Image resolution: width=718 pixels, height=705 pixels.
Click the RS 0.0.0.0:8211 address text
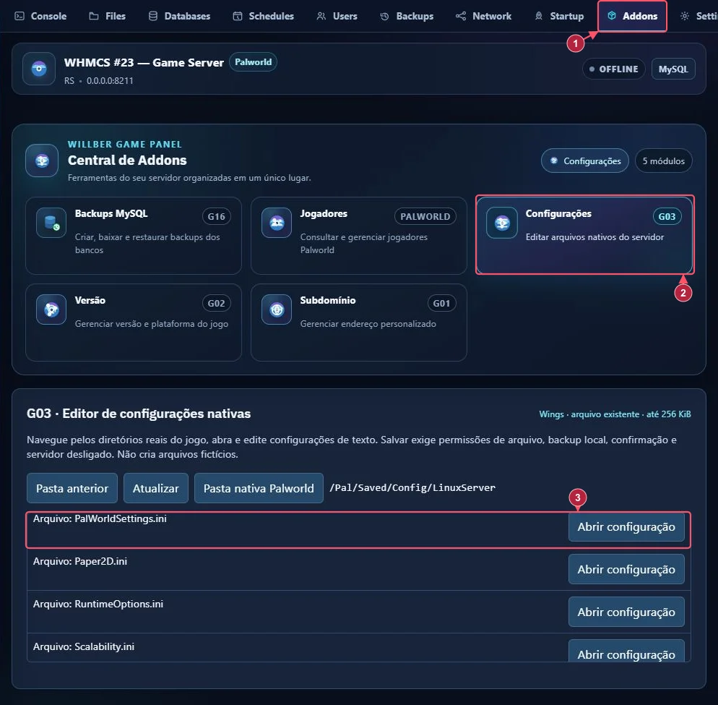pos(99,81)
